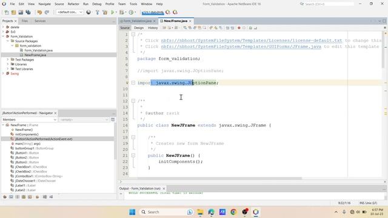Select Form_Validation.java in Projects tree
This screenshot has width=388, height=218.
[x=39, y=50]
